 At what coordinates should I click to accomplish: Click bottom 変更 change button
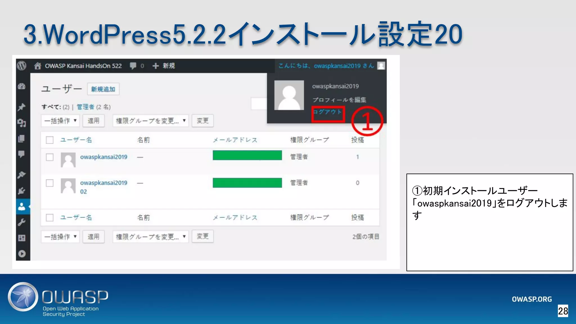click(202, 237)
